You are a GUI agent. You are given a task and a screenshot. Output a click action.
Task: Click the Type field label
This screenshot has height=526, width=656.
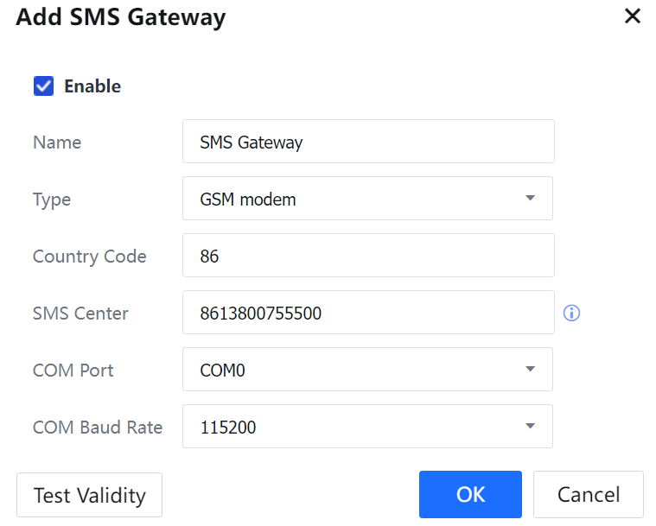(52, 200)
